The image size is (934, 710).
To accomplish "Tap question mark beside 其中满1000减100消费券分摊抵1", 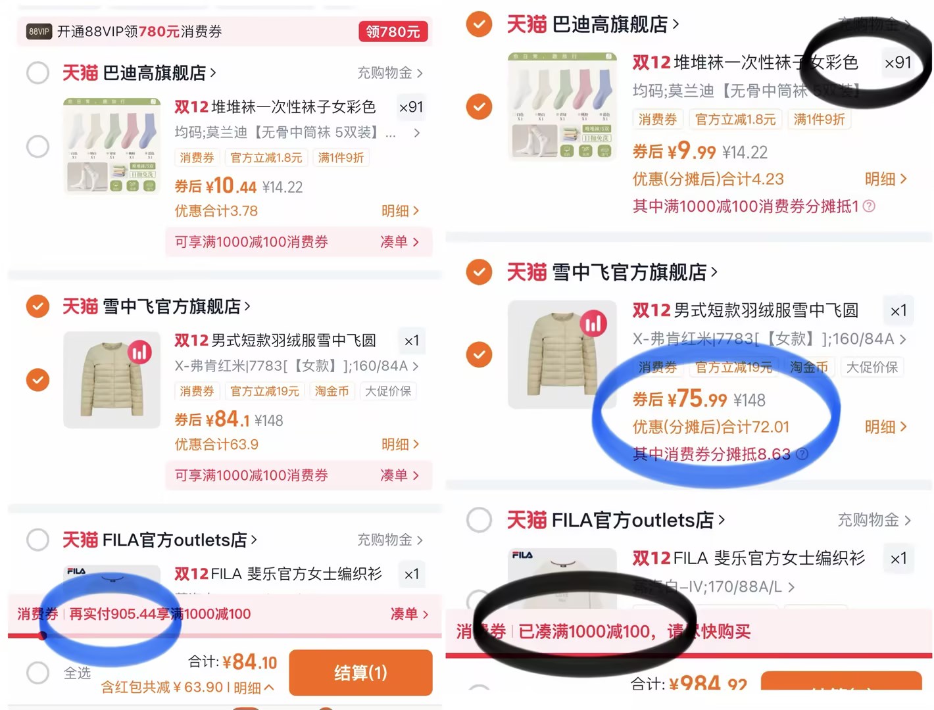I will tap(869, 206).
